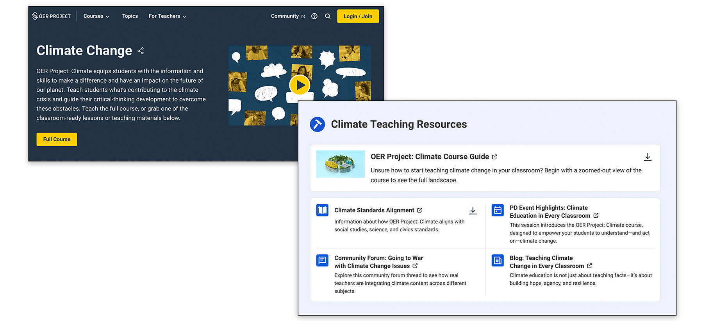Share the Climate Change page via share icon

[141, 51]
